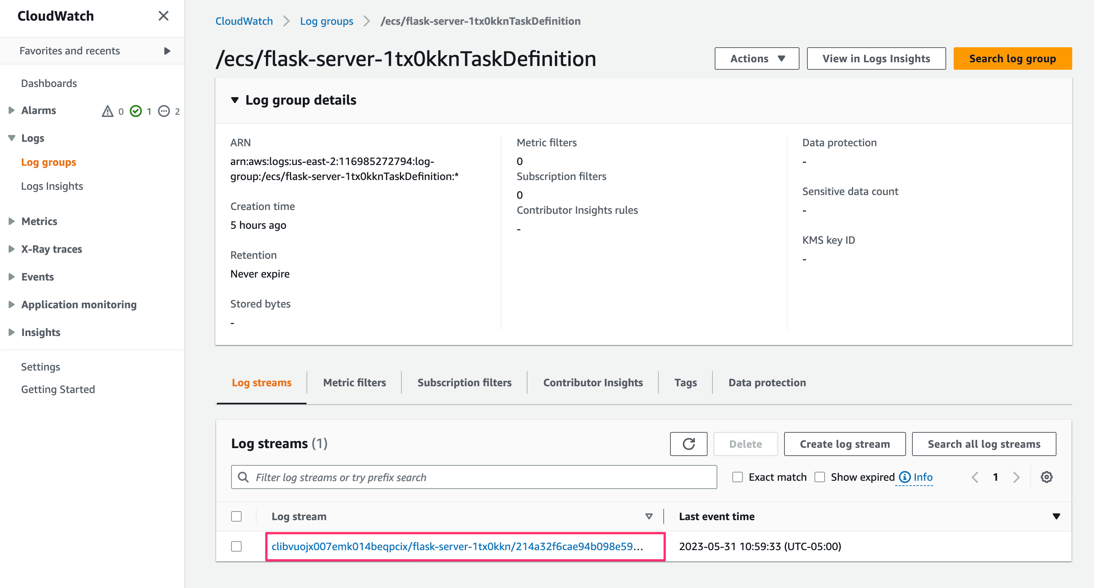Open Log groups in sidebar

48,162
